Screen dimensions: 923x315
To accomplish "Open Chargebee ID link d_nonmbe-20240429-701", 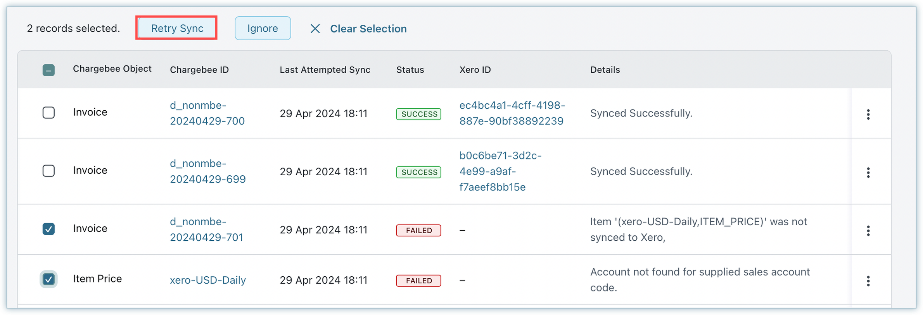I will click(206, 229).
